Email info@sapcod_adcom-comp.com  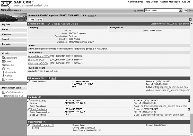[x=171, y=87]
